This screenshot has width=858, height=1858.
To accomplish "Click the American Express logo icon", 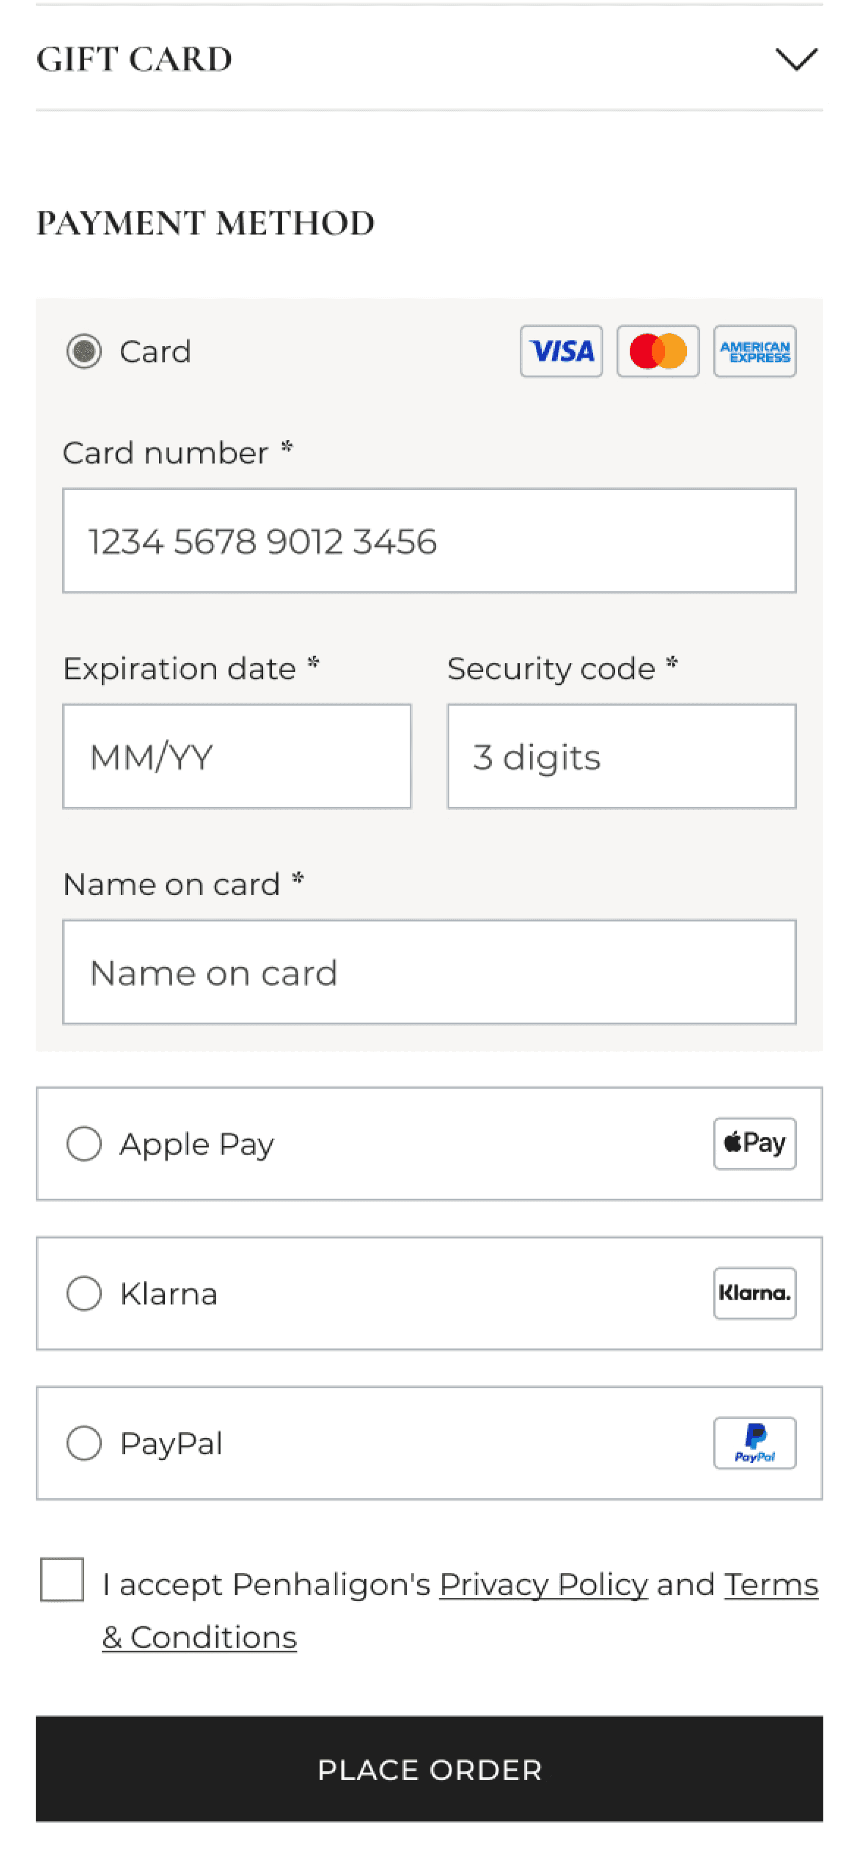I will [x=754, y=351].
